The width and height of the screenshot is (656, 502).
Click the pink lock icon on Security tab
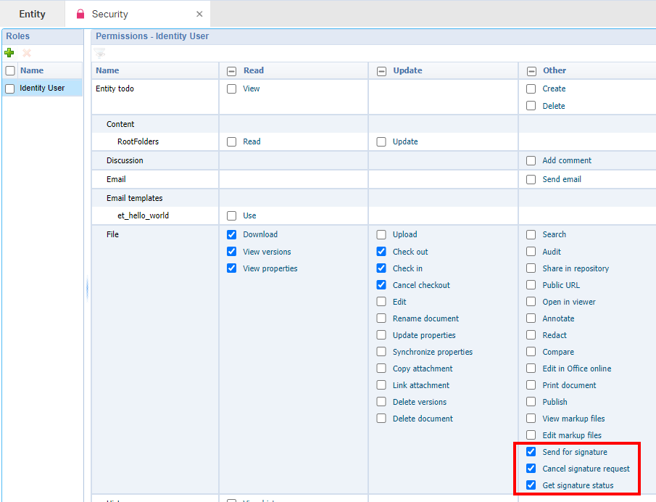click(x=80, y=14)
